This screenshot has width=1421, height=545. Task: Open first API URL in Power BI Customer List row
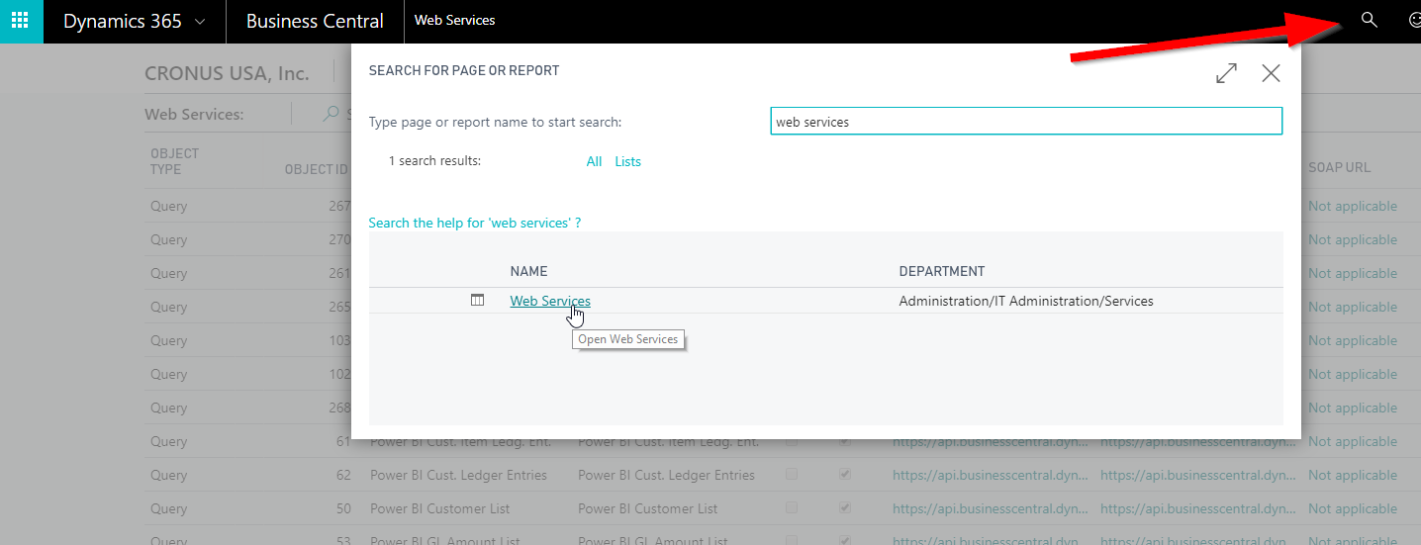pyautogui.click(x=991, y=508)
